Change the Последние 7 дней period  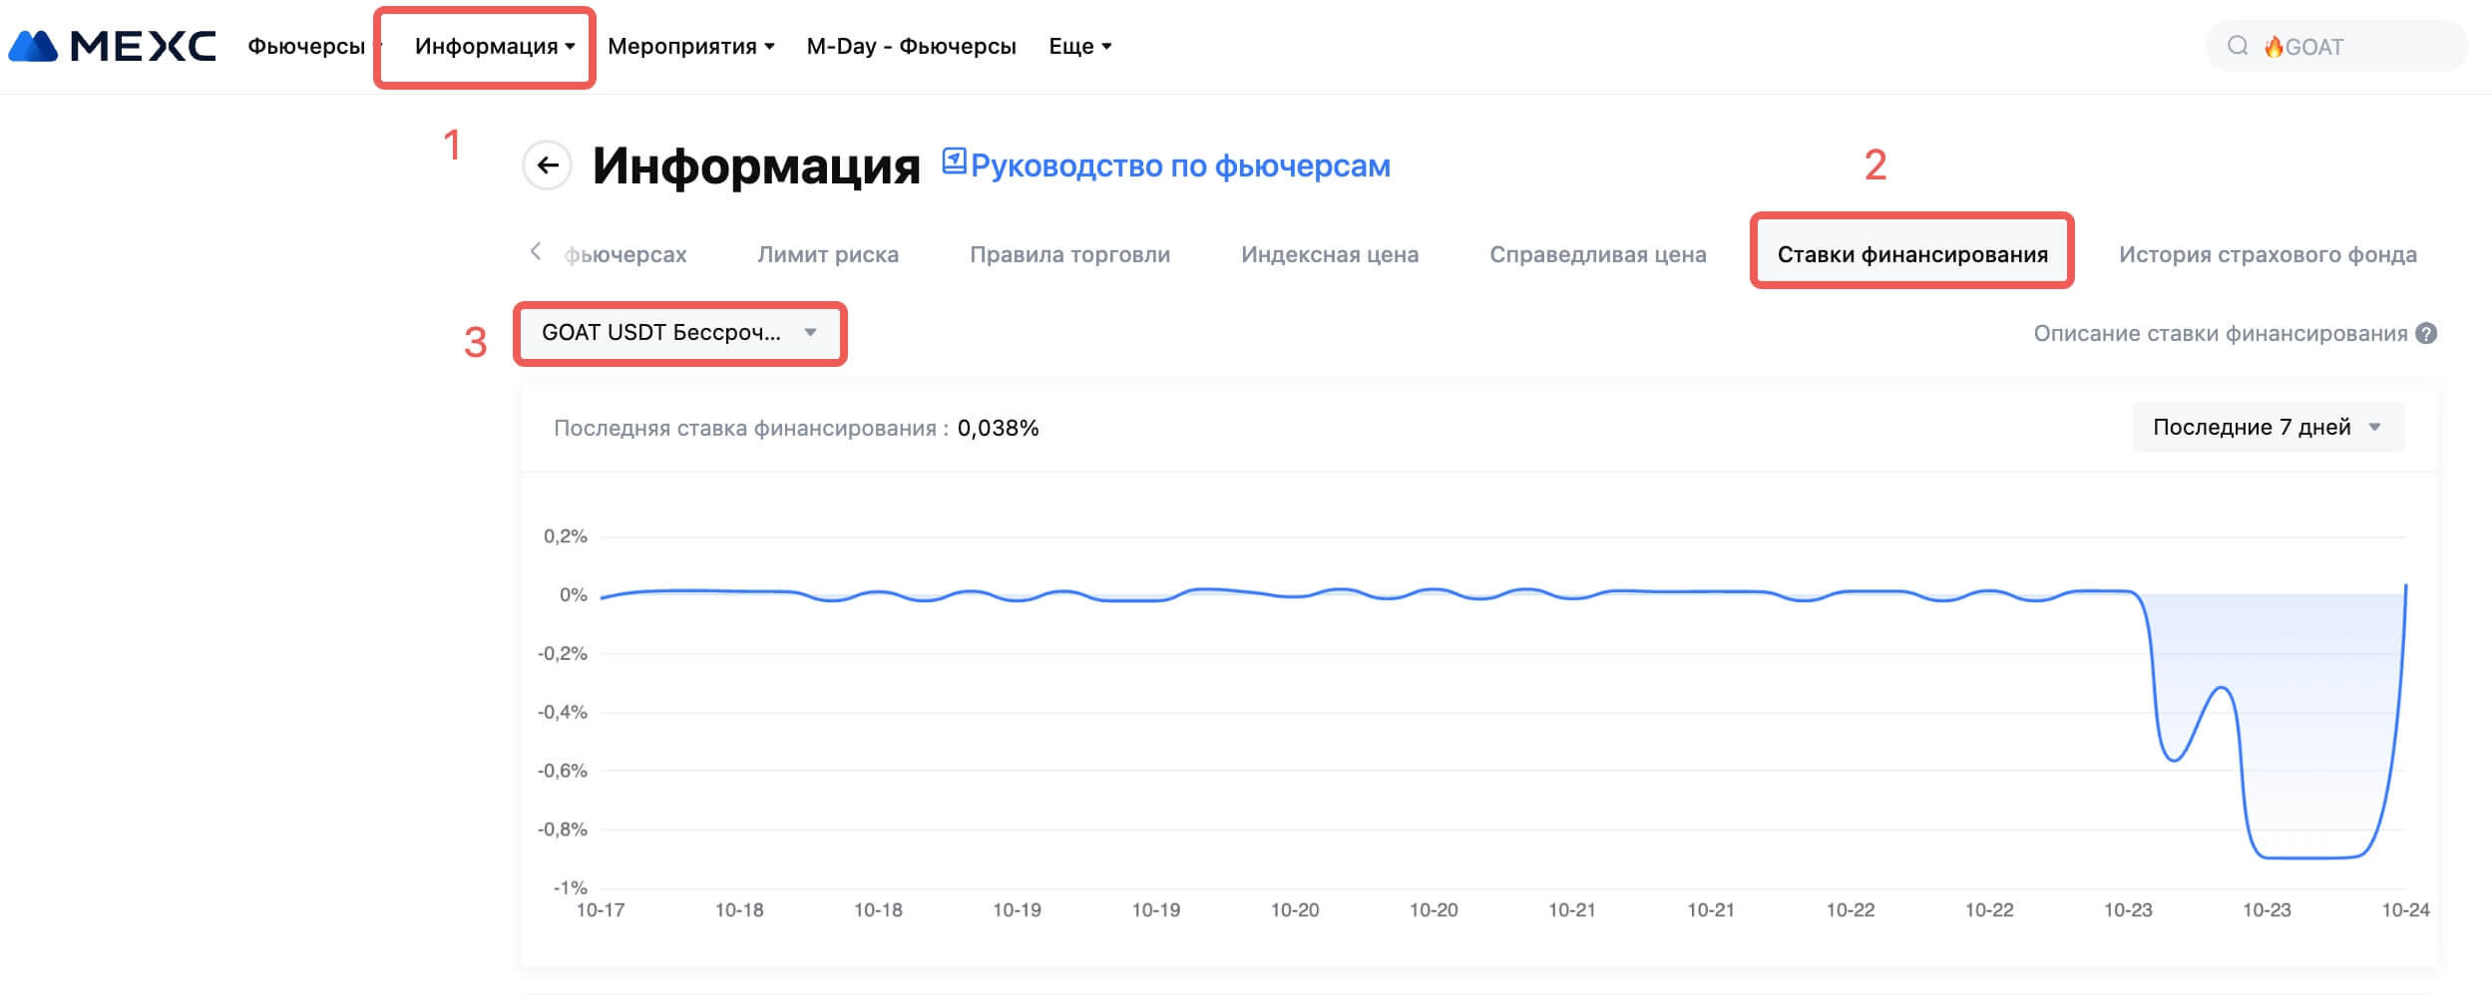point(2267,428)
